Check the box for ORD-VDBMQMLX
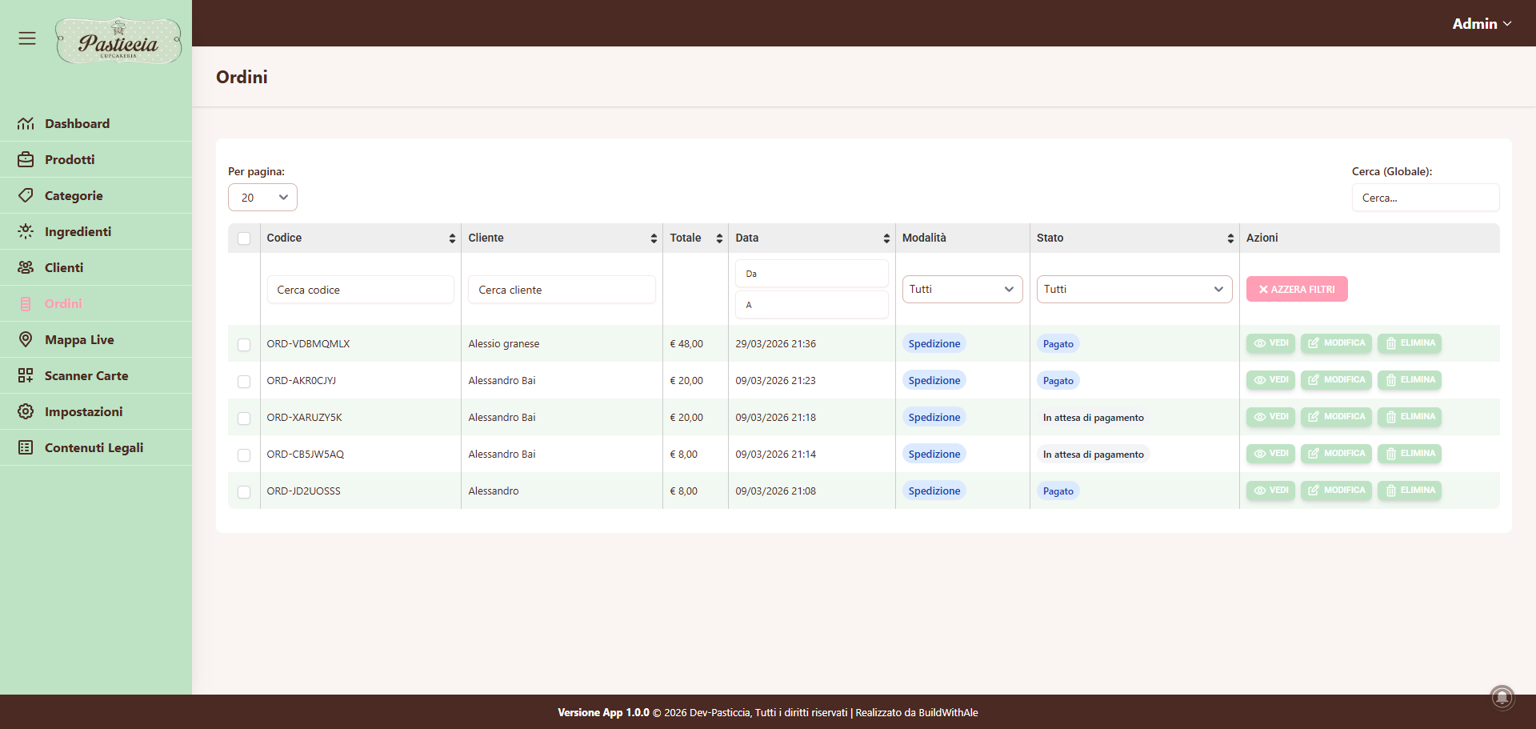This screenshot has height=729, width=1536. pyautogui.click(x=244, y=345)
